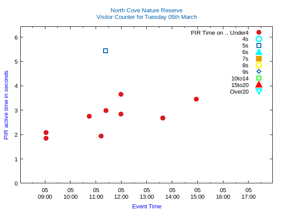
Task: Click the 12:00 tick label on x-axis
Action: (121, 196)
